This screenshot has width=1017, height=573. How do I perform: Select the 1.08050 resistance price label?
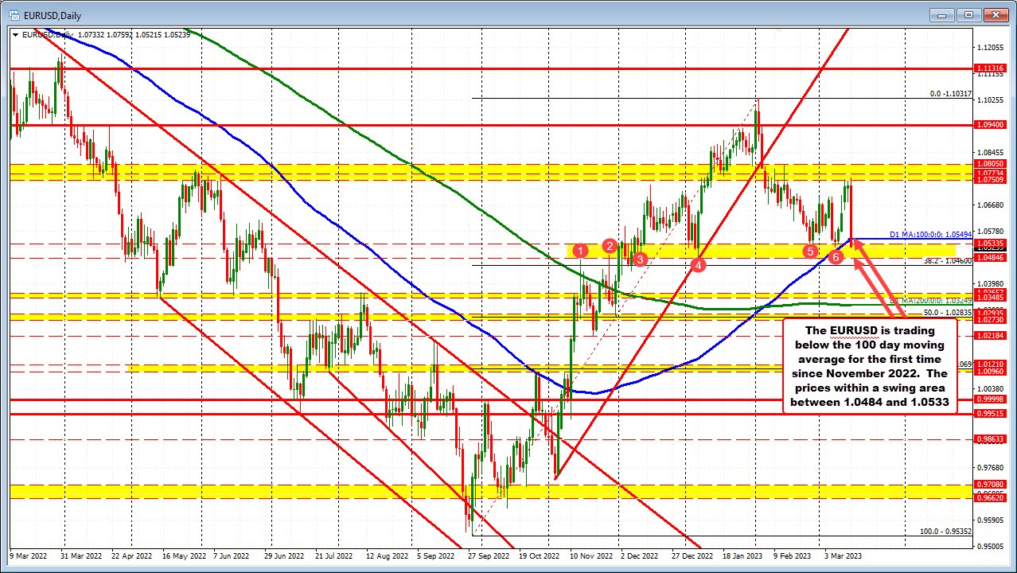990,165
